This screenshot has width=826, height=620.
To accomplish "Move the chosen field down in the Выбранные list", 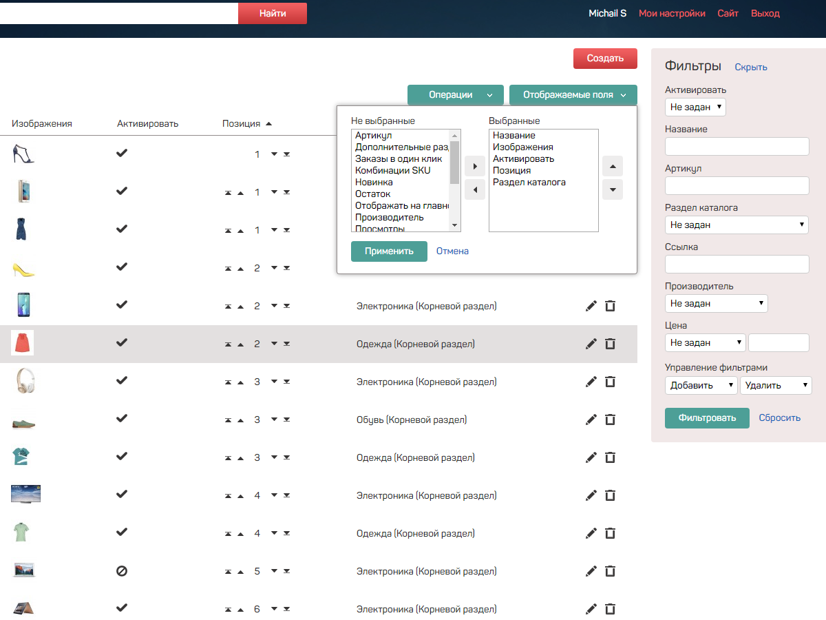I will pyautogui.click(x=613, y=189).
